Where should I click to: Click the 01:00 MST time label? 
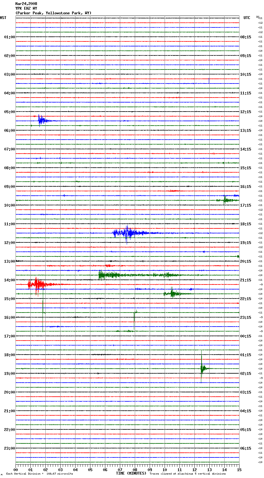pos(10,37)
